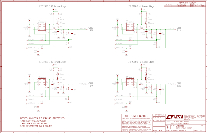Select the RUN_CH1 input port label
The height and width of the screenshot is (133, 207).
(x=119, y=44)
